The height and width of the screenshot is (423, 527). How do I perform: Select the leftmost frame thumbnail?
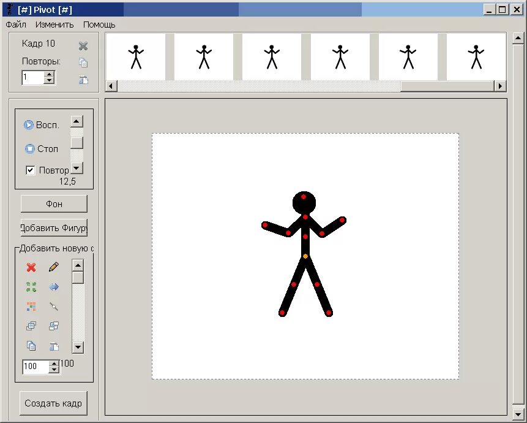click(x=136, y=56)
